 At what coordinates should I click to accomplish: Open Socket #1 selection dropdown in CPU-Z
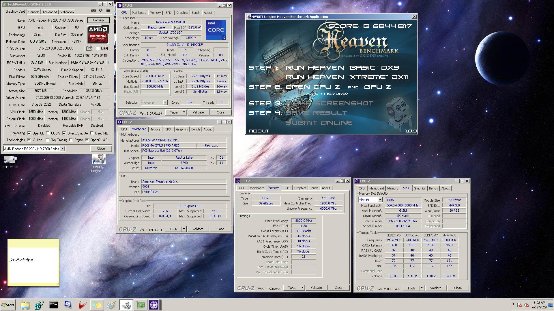point(165,103)
